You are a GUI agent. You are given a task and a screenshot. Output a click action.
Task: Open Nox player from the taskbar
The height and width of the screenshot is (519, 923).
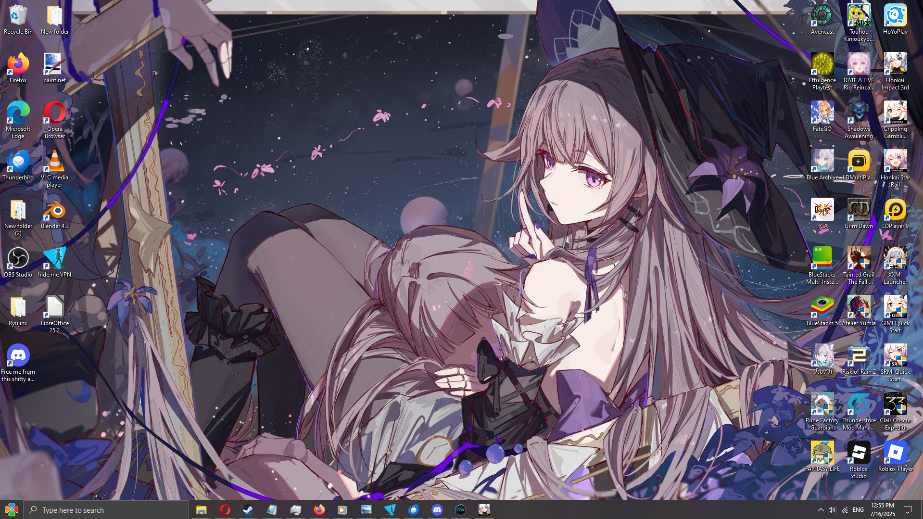point(460,509)
